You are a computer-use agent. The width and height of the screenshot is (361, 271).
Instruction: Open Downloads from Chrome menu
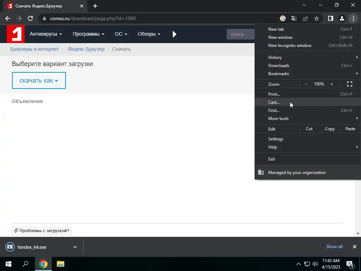tap(307, 66)
